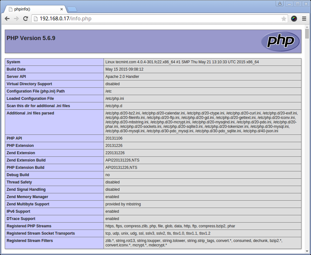This screenshot has width=311, height=255.
Task: Click the /etc/php.d value
Action: tap(114, 106)
